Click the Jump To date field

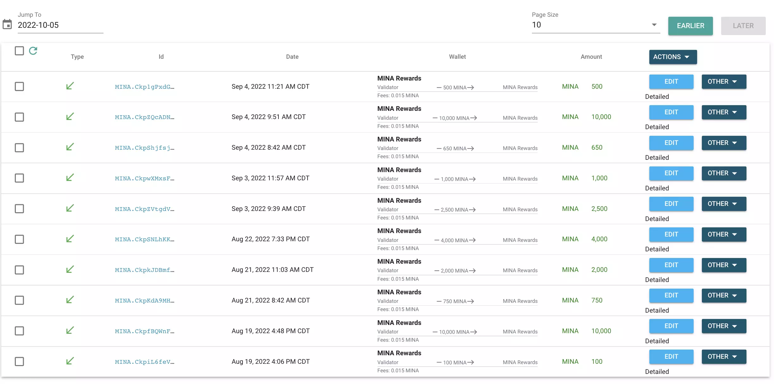[x=60, y=25]
